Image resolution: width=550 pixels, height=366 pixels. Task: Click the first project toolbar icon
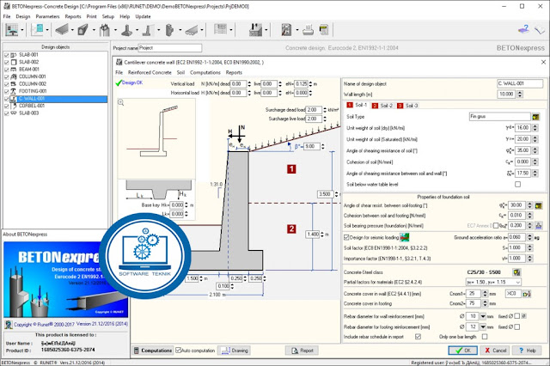click(11, 30)
